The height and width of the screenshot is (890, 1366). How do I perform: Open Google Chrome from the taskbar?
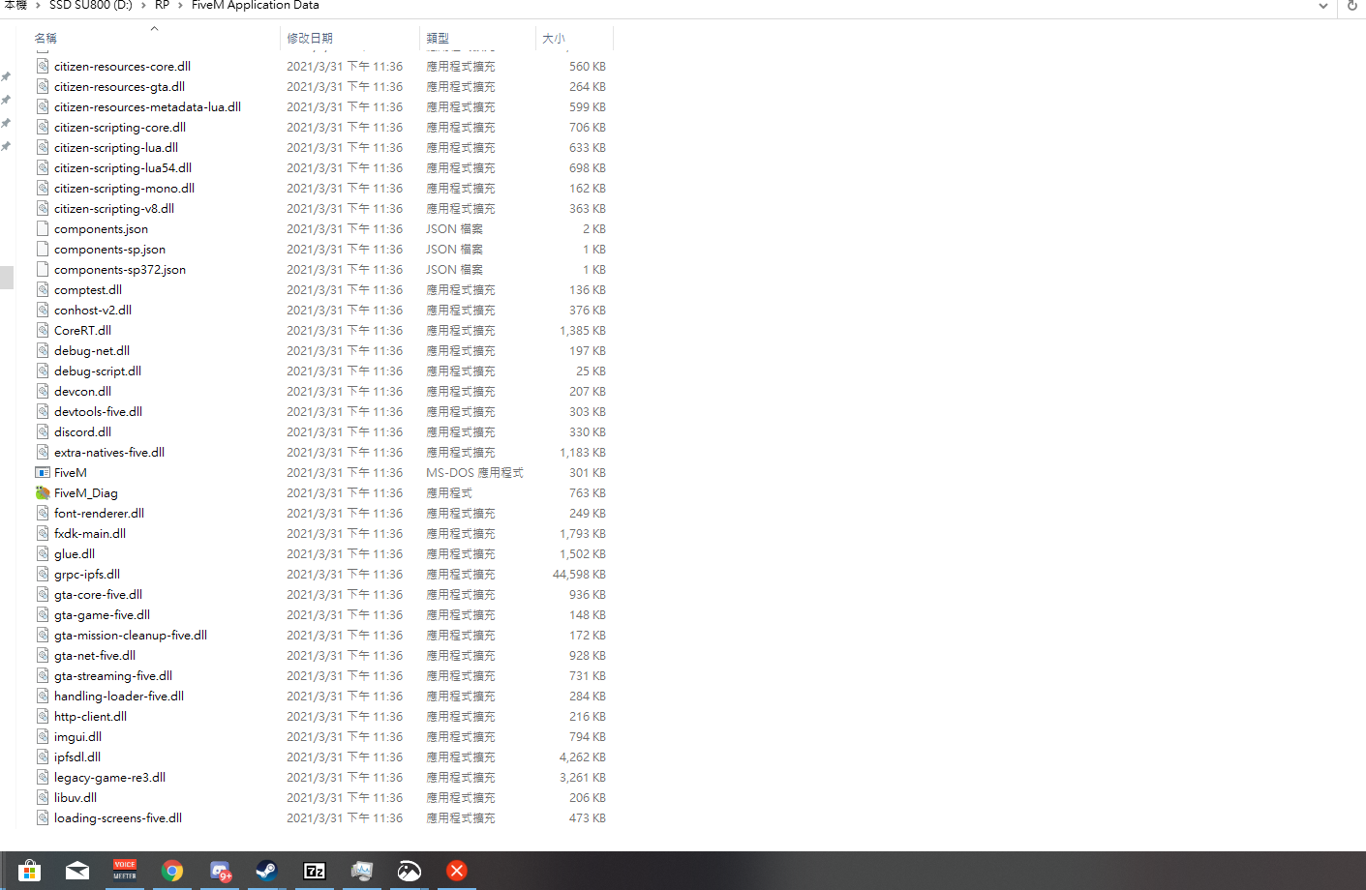171,871
